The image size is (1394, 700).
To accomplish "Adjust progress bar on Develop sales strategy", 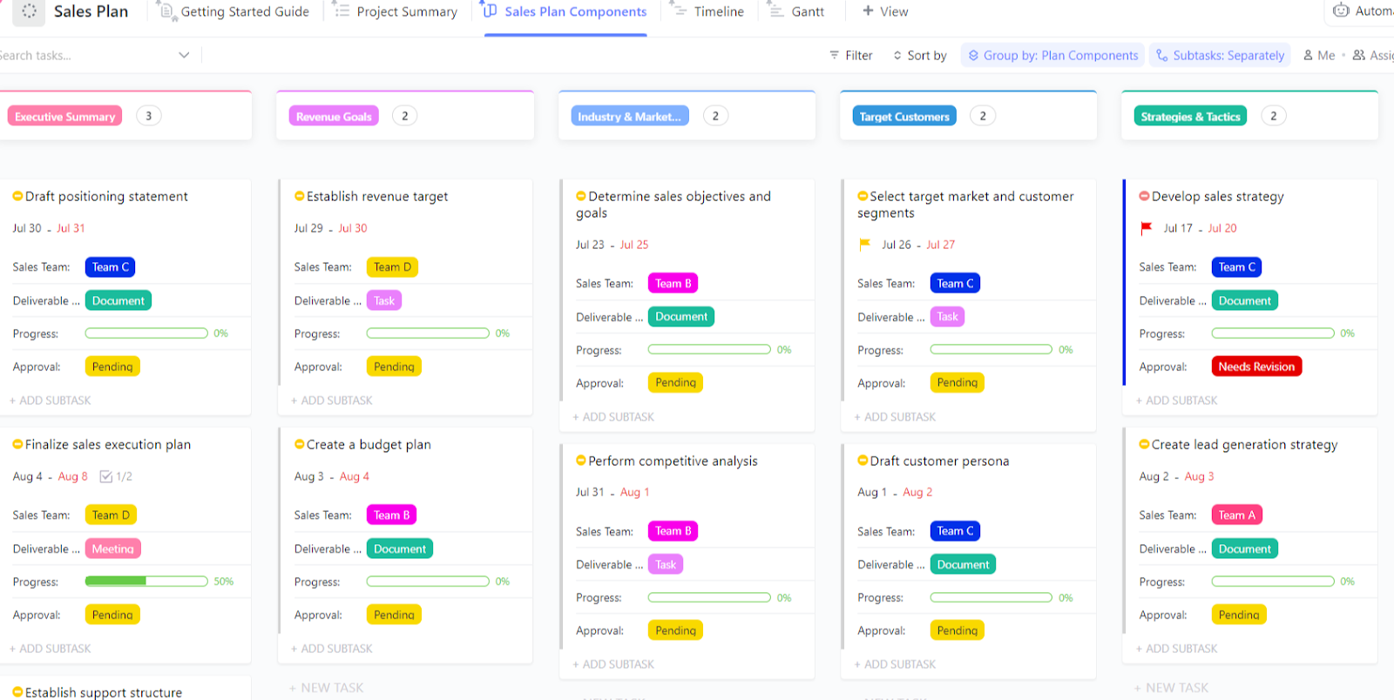I will [x=1273, y=333].
